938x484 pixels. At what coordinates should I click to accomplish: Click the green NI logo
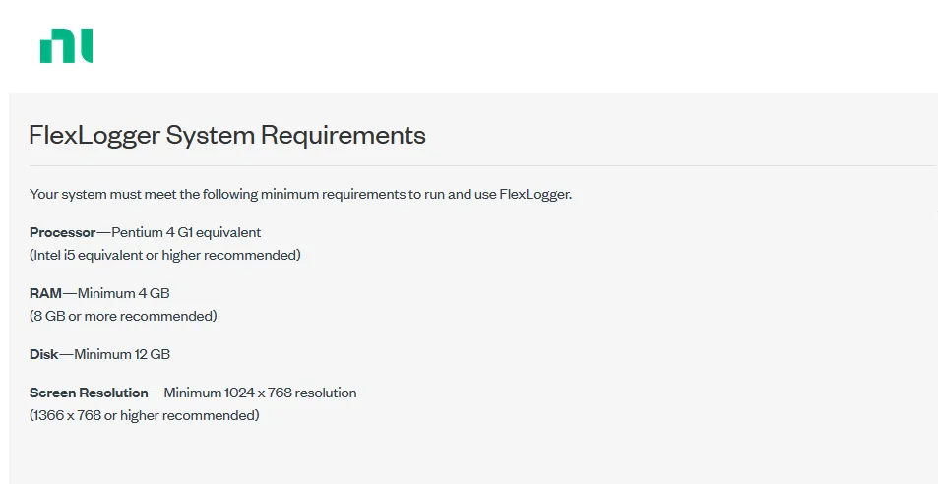(x=66, y=45)
